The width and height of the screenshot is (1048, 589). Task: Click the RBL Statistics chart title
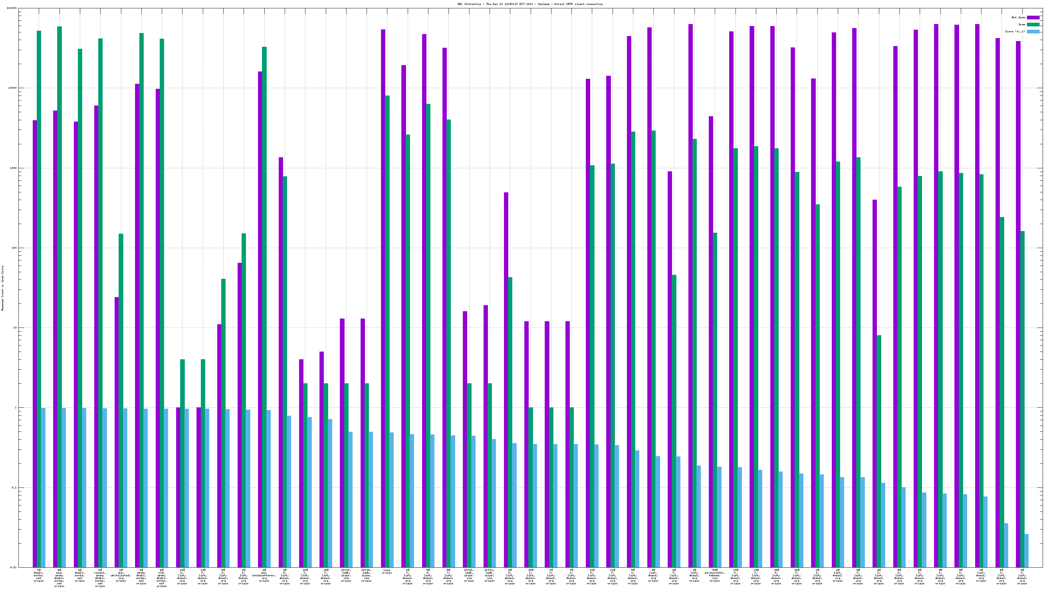point(530,4)
